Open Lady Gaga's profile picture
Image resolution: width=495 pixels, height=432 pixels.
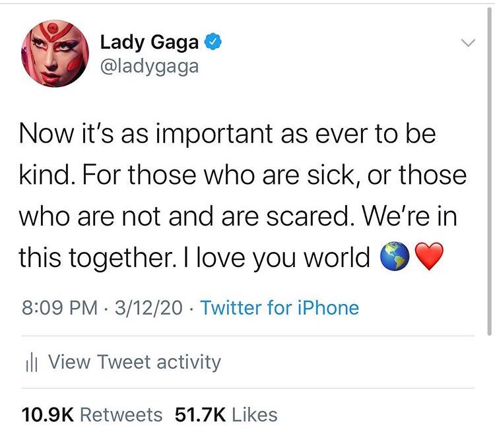point(55,53)
